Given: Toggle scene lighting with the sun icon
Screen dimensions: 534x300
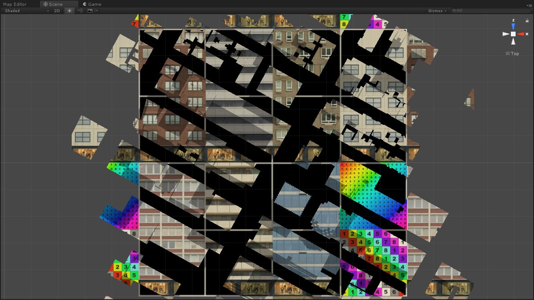Looking at the screenshot, I should point(69,11).
